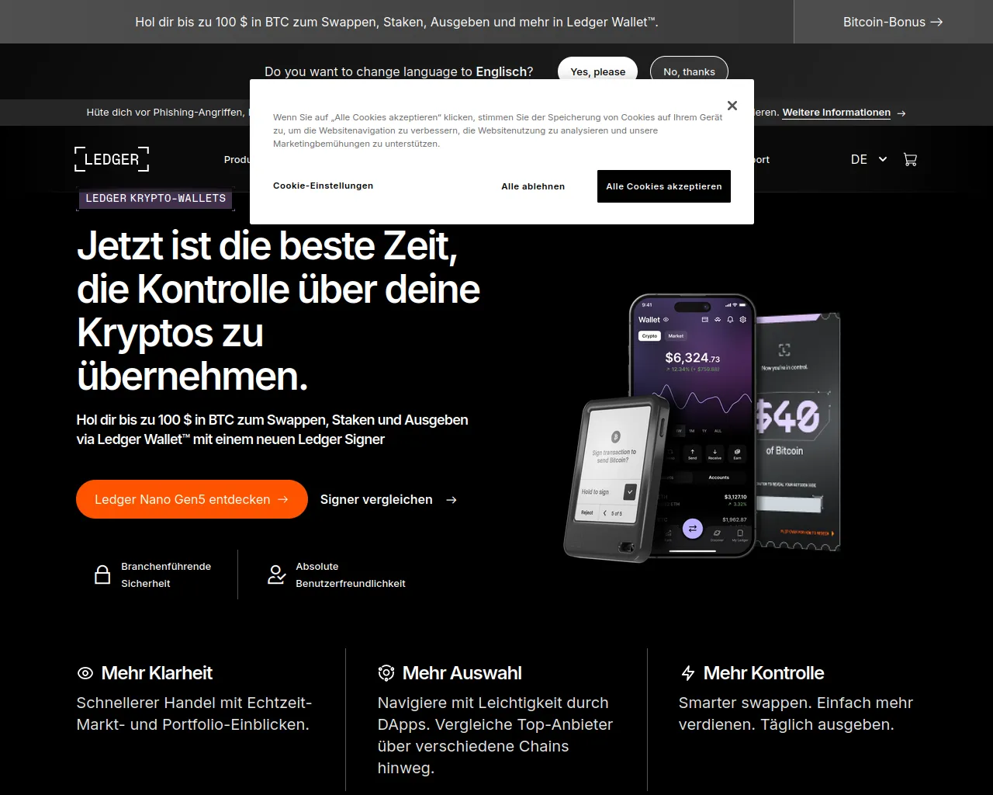Open Cookie-Einstellungen preferences

coord(323,186)
